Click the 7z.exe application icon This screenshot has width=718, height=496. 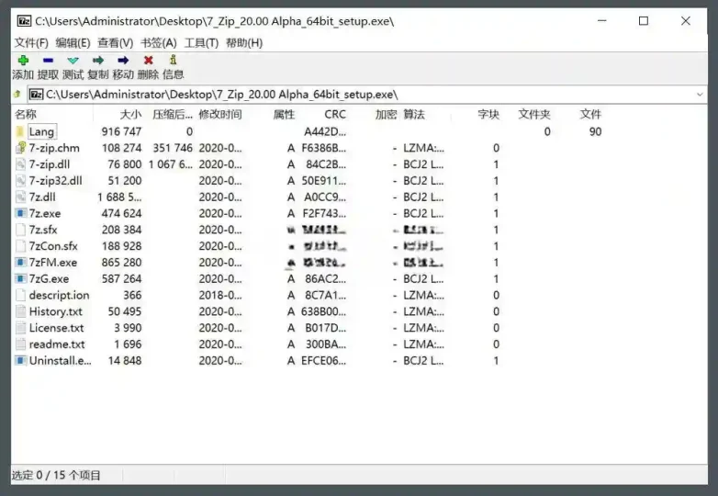click(20, 213)
